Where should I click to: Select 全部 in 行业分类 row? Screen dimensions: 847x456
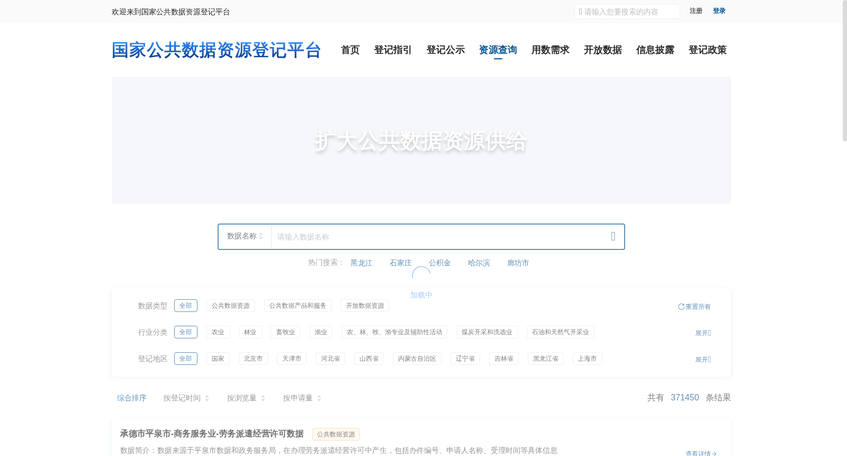pyautogui.click(x=186, y=332)
